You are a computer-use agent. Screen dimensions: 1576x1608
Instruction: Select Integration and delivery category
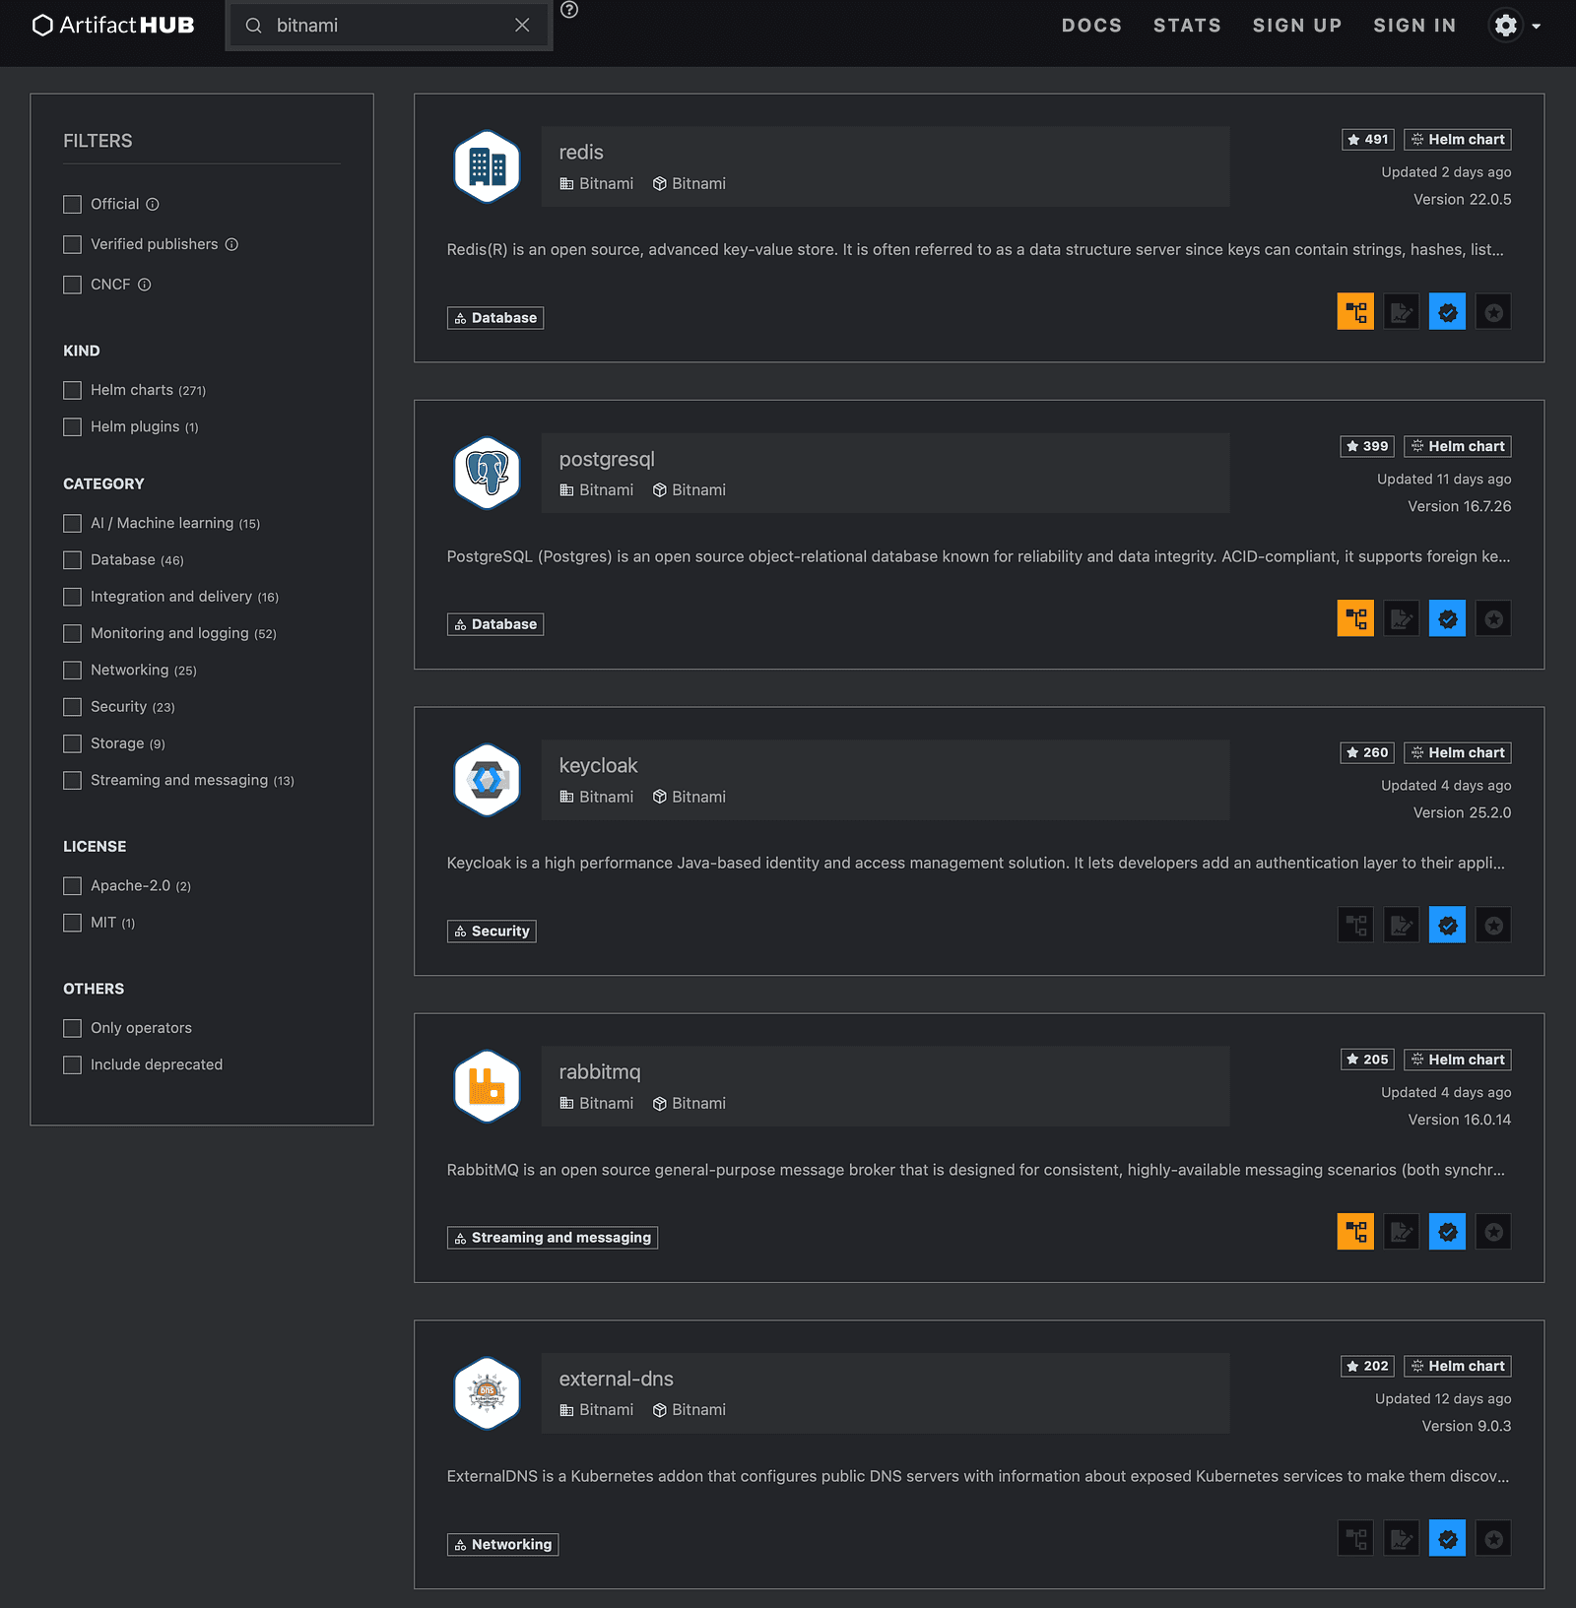pyautogui.click(x=72, y=597)
